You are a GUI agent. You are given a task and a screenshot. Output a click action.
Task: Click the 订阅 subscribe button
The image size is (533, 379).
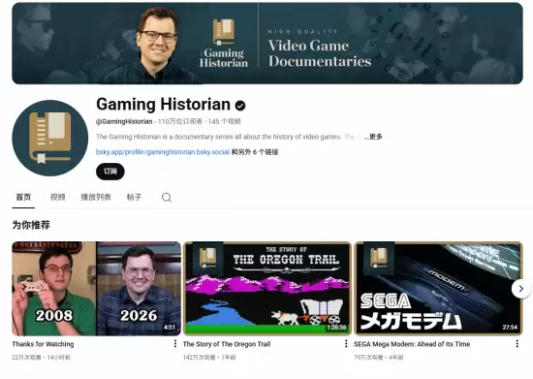110,172
